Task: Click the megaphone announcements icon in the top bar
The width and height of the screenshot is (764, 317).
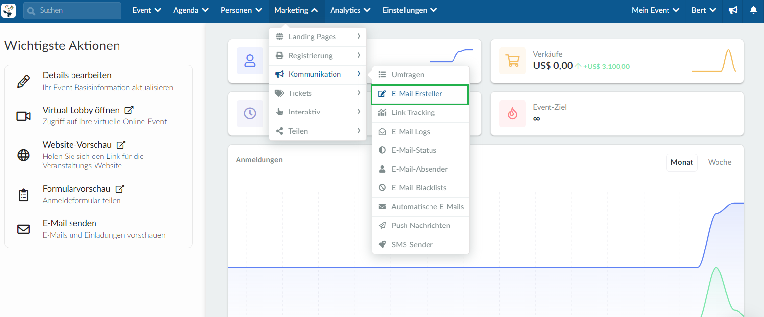Action: click(733, 10)
